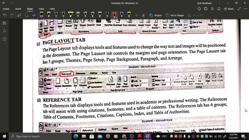Open File Explorer from the taskbar
Image resolution: width=249 pixels, height=140 pixels.
point(84,136)
